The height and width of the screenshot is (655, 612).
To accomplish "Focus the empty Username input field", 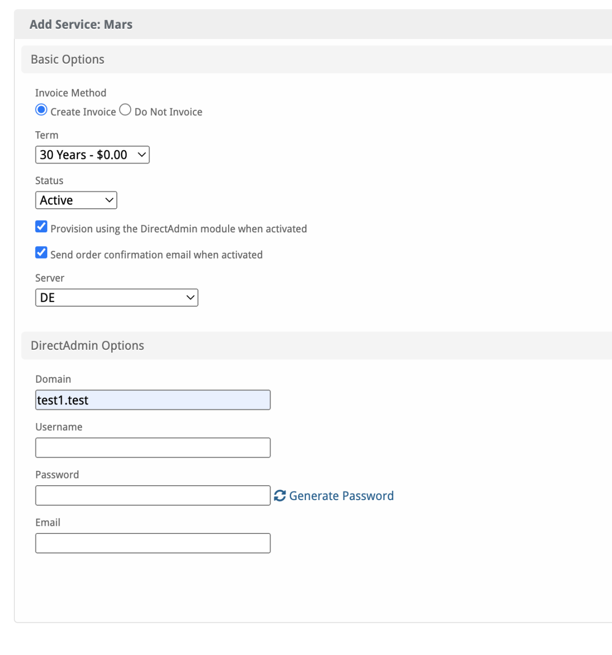I will pyautogui.click(x=153, y=448).
